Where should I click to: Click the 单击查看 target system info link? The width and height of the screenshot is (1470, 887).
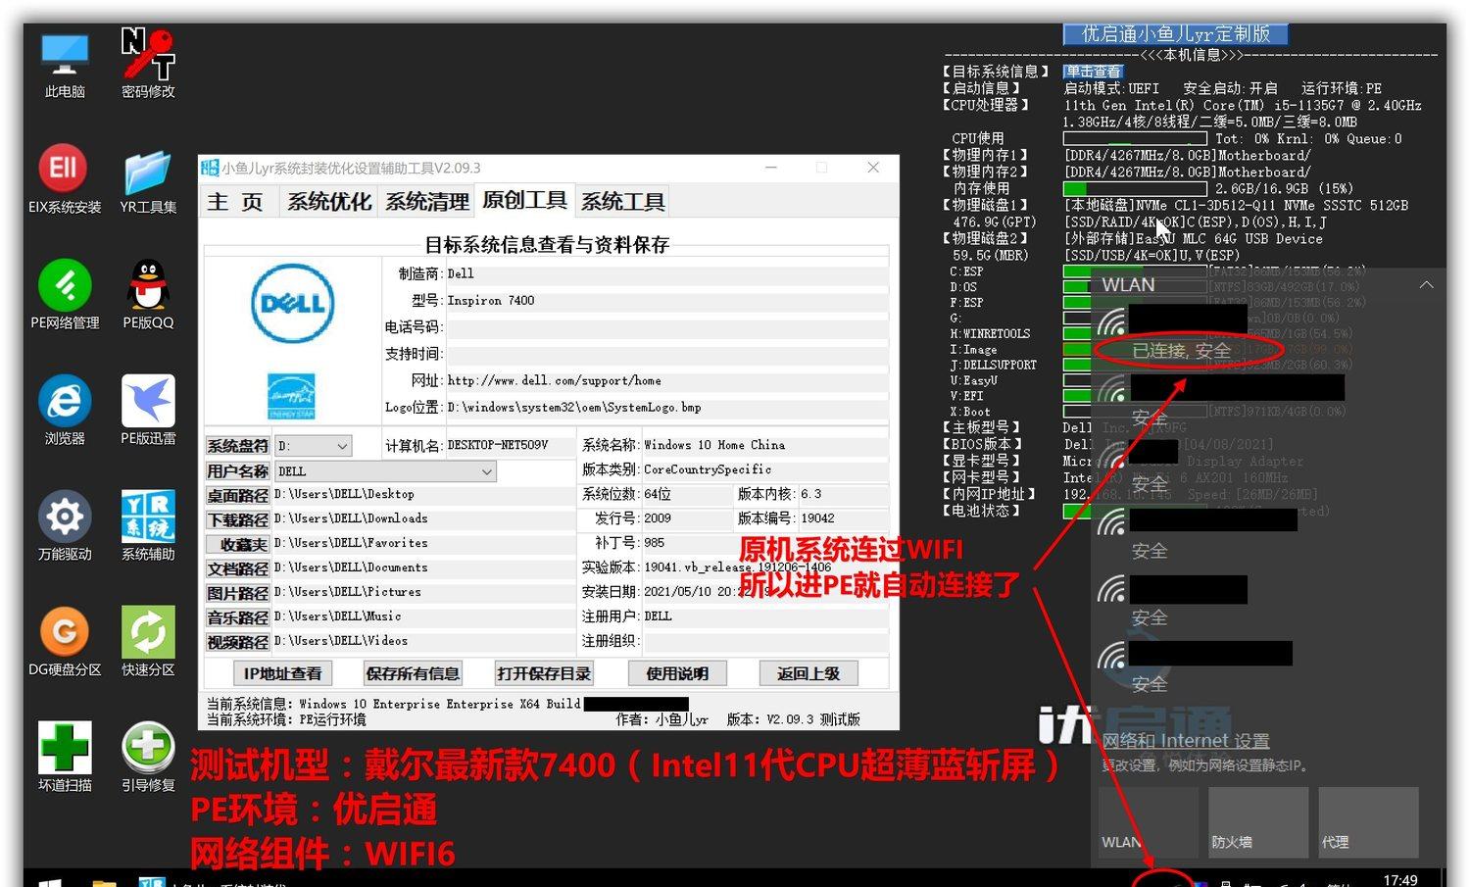1093,72
